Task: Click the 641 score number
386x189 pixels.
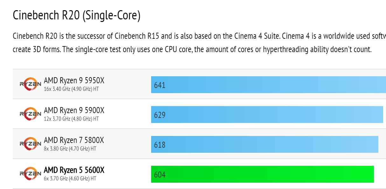Action: pos(160,85)
